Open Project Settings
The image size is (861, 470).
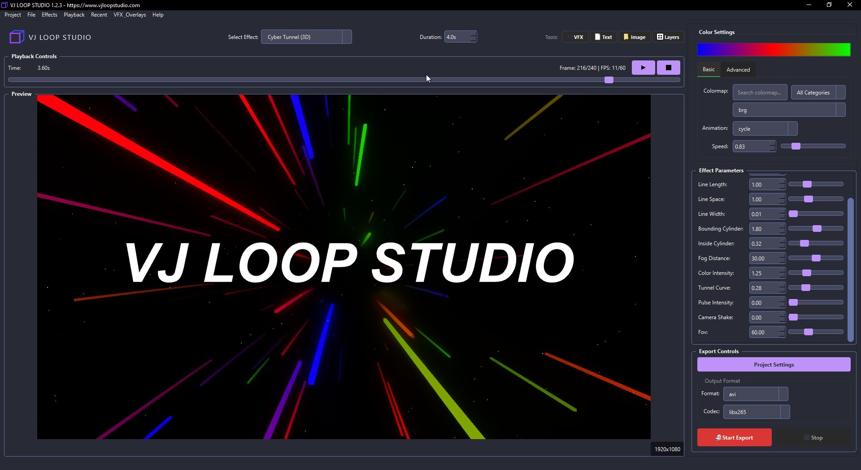point(774,364)
